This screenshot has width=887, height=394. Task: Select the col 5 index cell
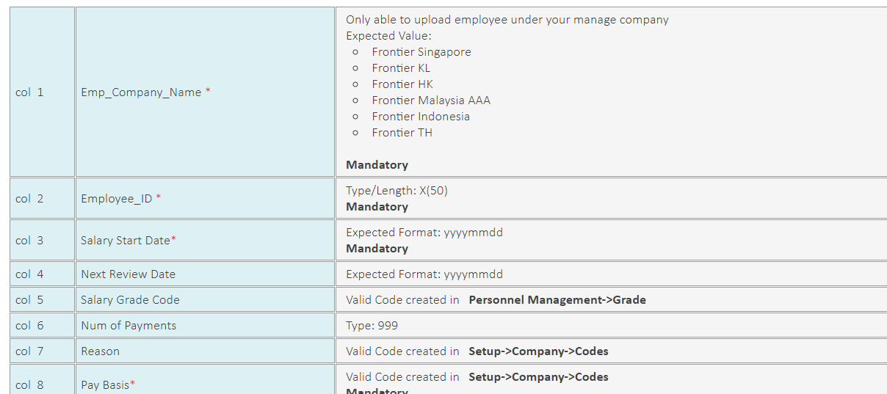(x=42, y=300)
